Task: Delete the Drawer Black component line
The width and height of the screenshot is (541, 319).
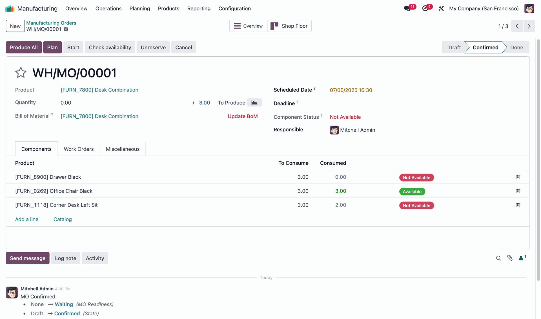Action: click(x=518, y=177)
